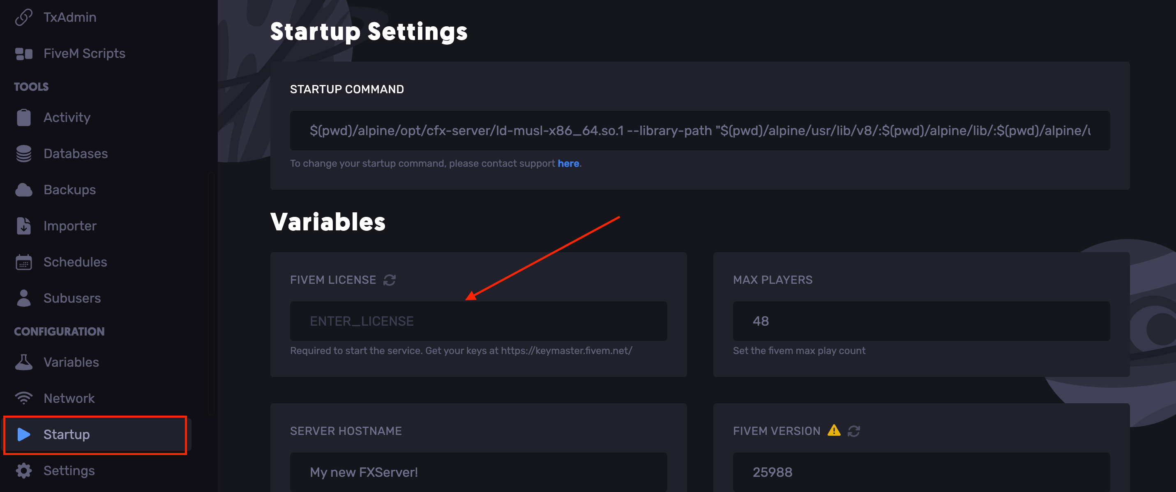The width and height of the screenshot is (1176, 492).
Task: Click the FiveM License refresh icon
Action: coord(389,280)
